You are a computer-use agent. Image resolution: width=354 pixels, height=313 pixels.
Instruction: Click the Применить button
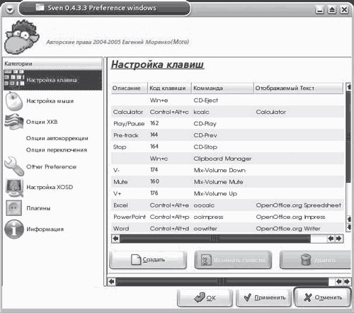tap(264, 297)
